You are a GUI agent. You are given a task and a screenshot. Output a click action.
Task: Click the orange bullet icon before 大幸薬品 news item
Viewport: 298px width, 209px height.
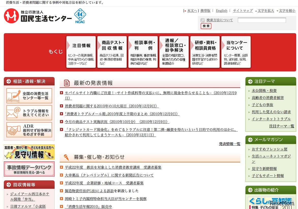(x=61, y=175)
